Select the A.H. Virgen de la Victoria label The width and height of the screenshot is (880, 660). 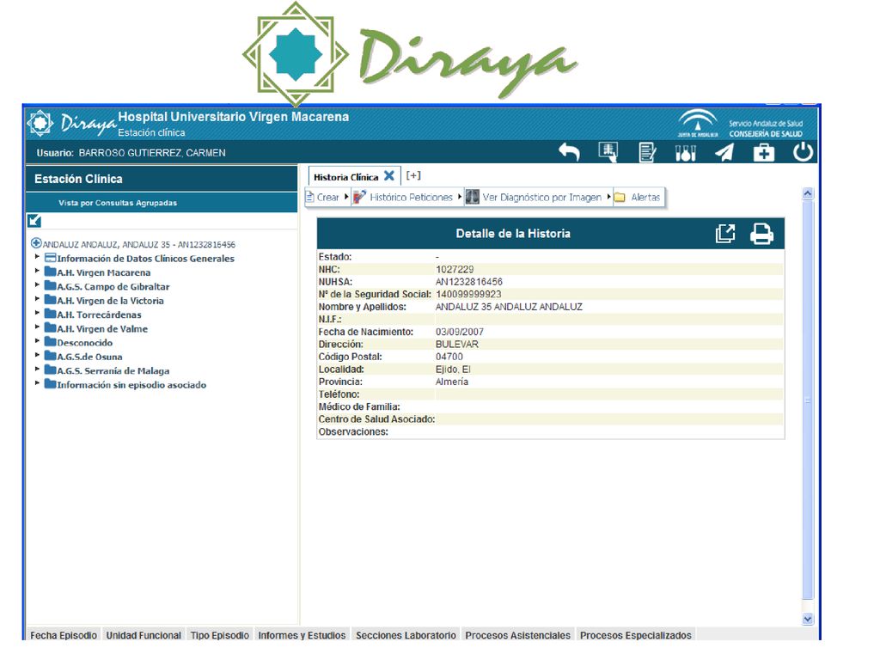click(110, 300)
